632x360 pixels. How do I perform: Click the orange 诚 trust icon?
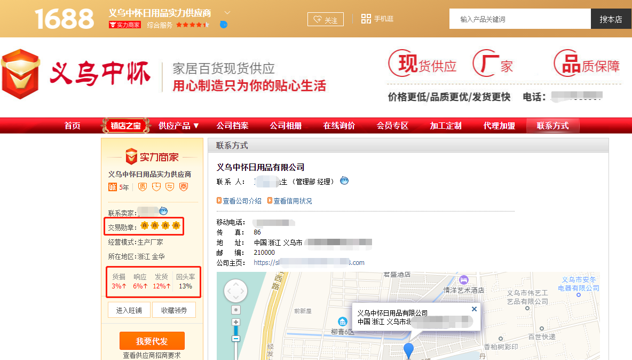coord(113,187)
